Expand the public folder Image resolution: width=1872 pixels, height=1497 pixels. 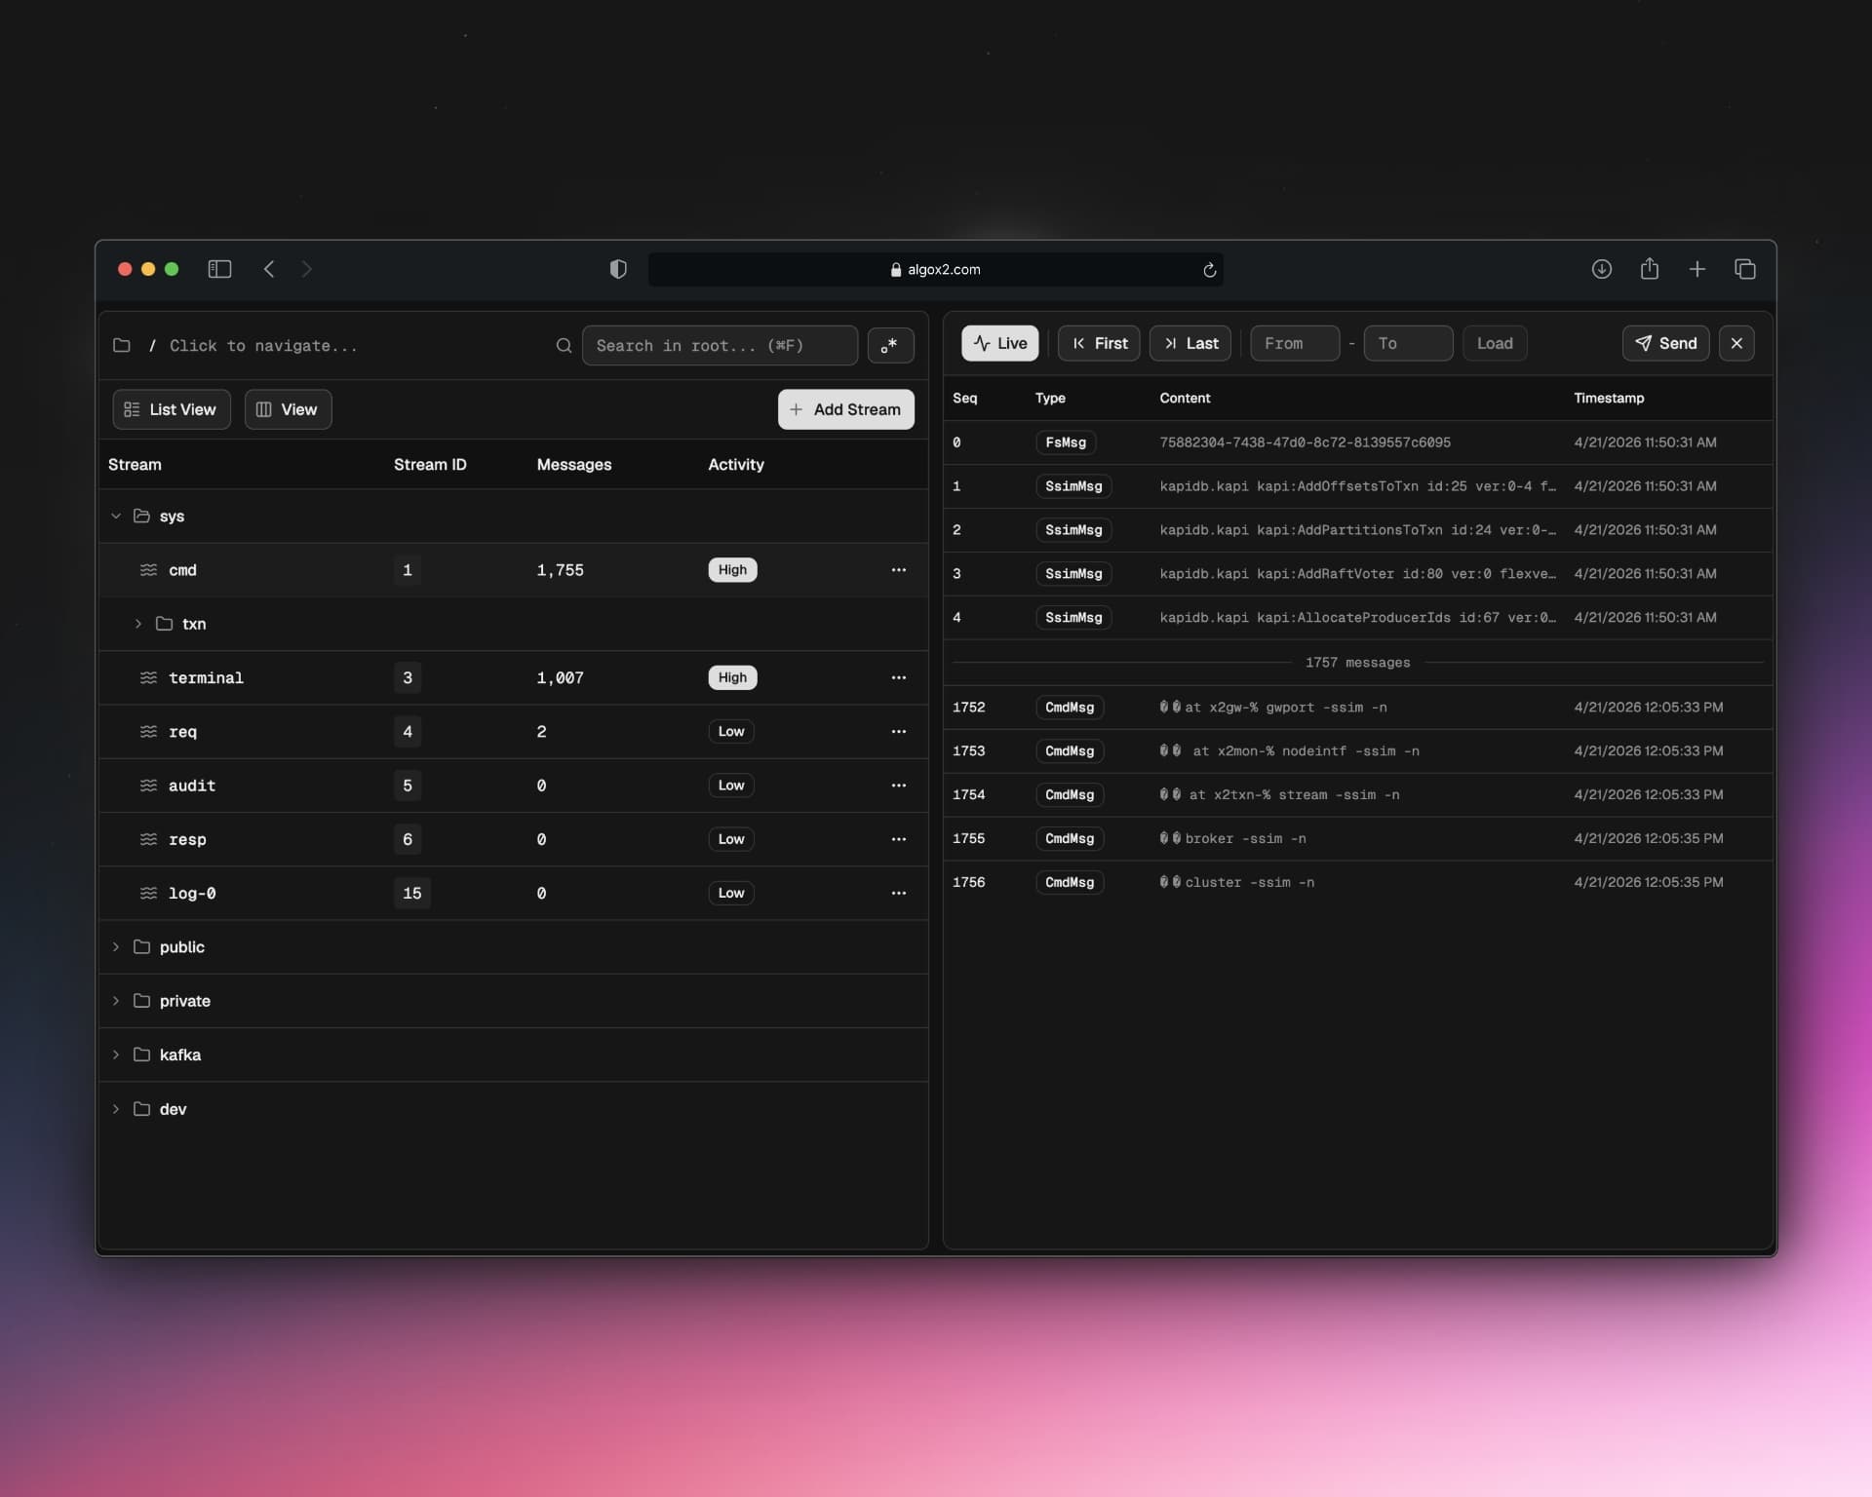click(x=116, y=947)
